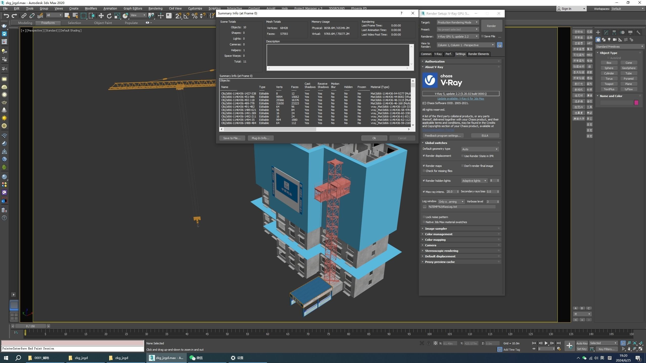Screen dimensions: 646x363
Task: Select the Select and Link tool
Action: (24, 16)
